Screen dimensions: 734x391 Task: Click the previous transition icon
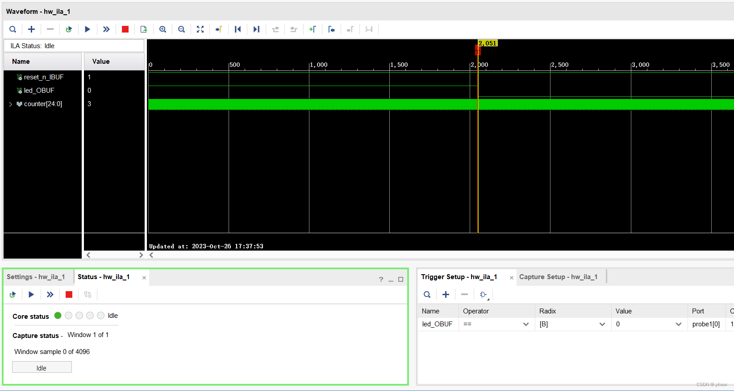click(275, 29)
